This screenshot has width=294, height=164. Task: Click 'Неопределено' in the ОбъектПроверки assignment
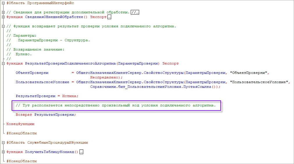[105, 77]
